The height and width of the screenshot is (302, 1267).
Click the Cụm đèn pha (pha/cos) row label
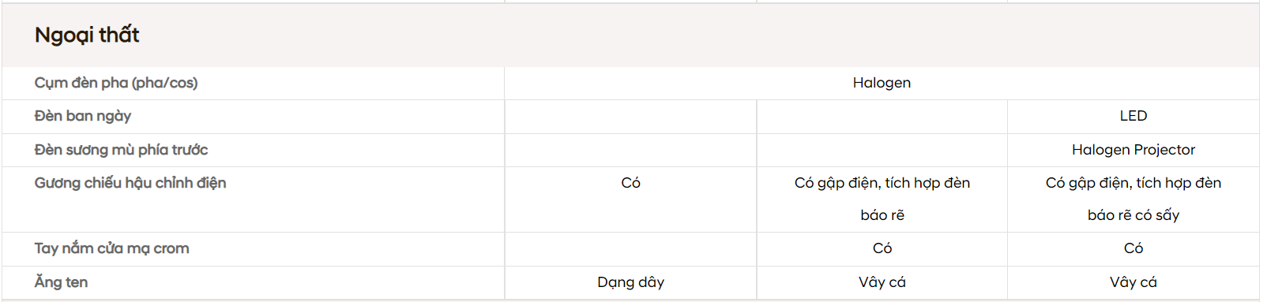tap(116, 83)
